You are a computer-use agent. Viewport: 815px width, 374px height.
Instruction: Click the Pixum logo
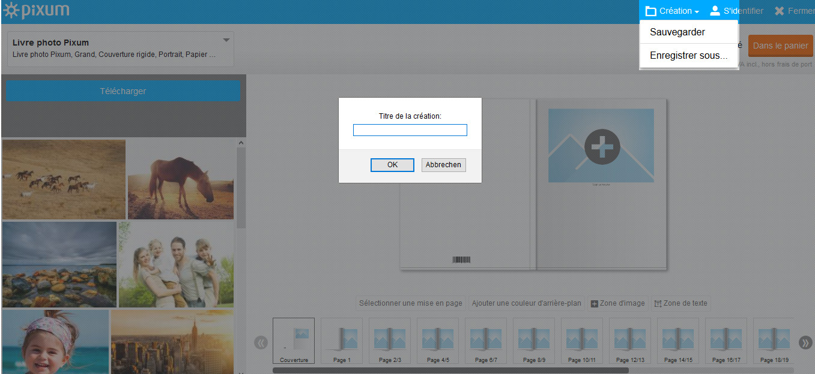(36, 11)
